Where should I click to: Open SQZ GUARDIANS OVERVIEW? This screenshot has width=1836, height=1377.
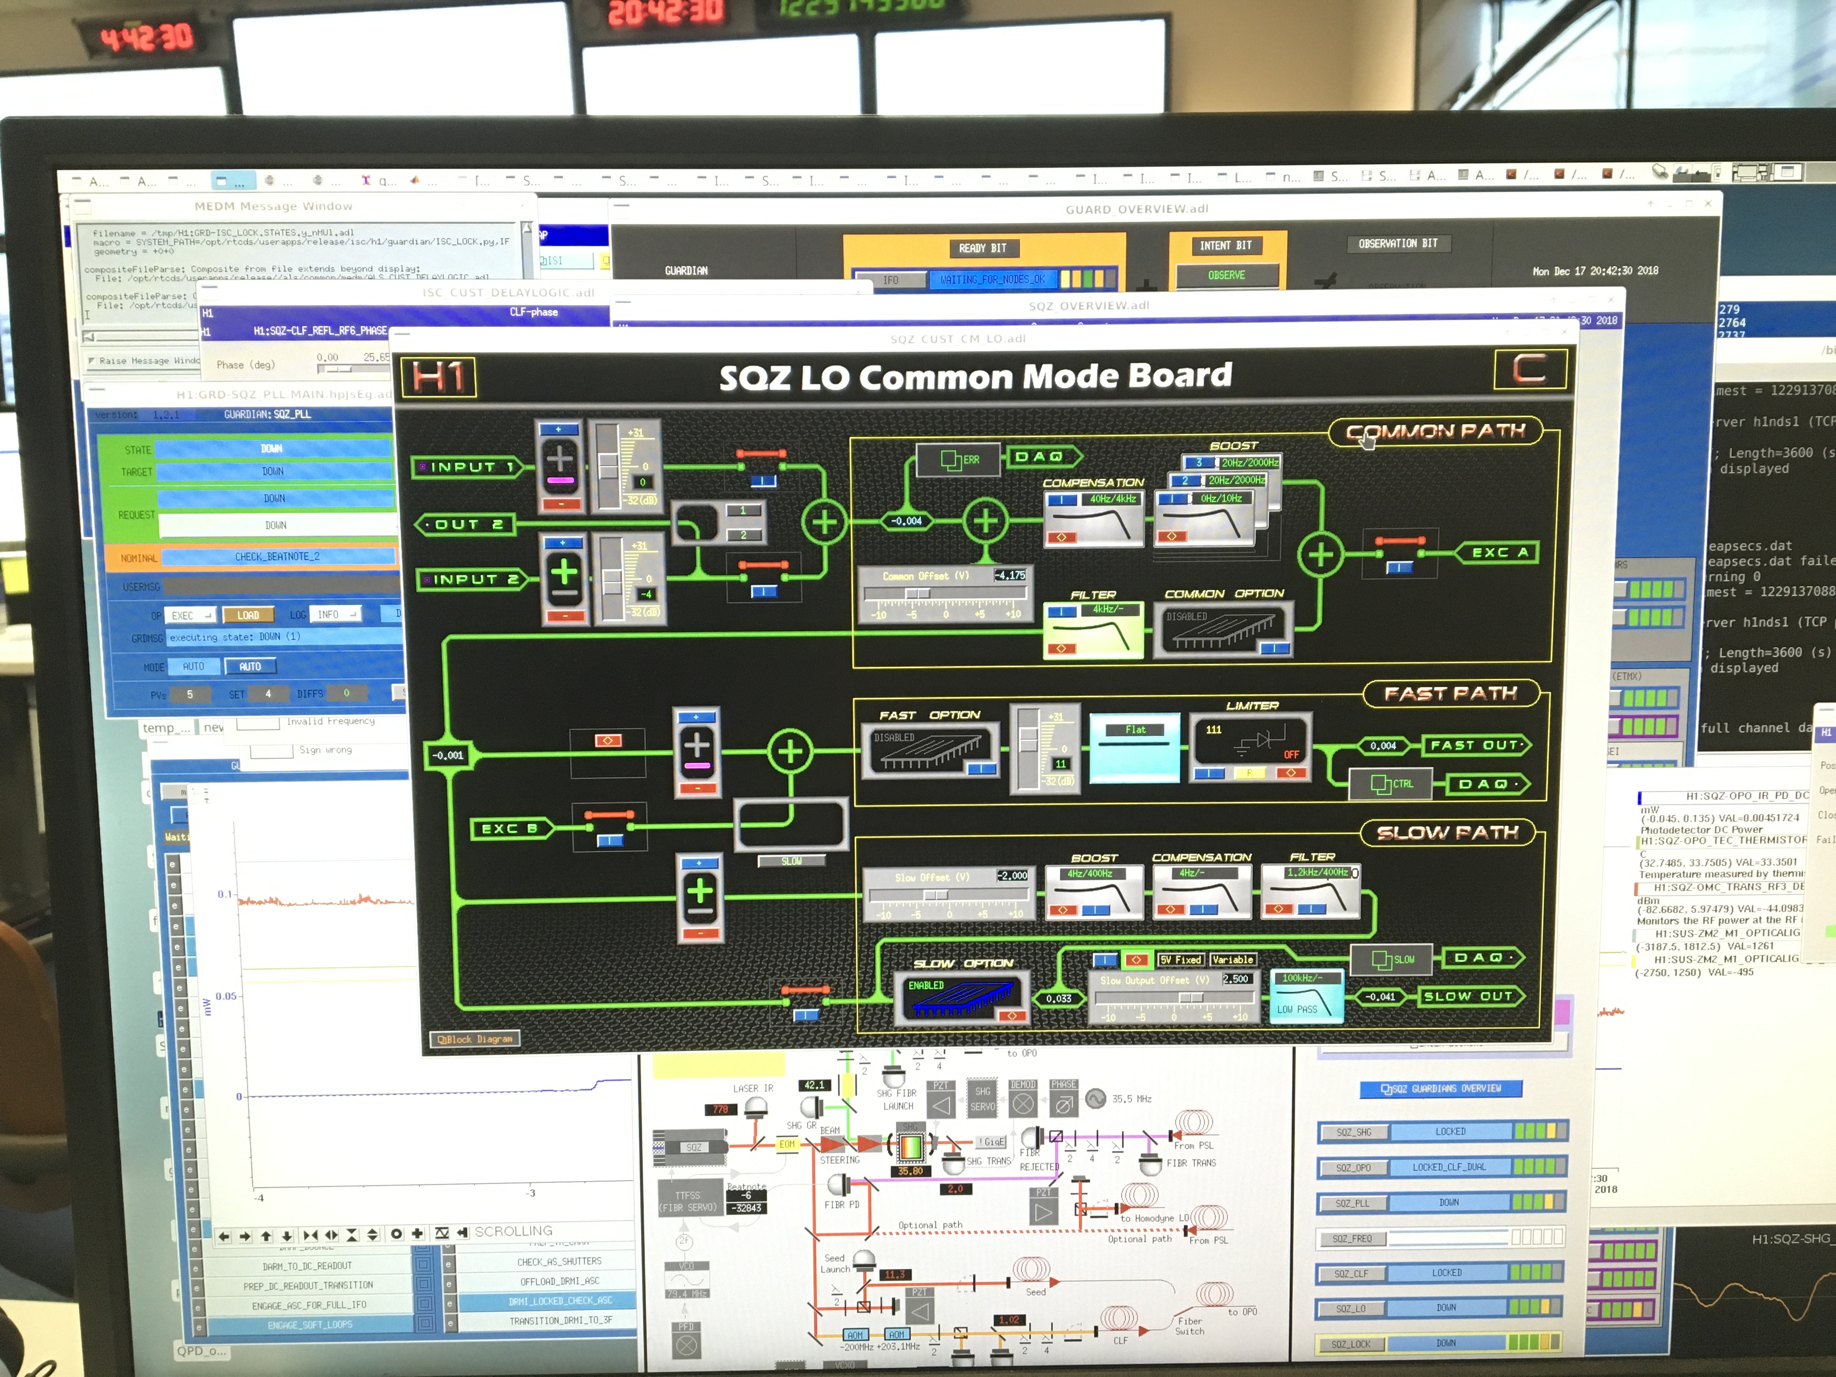pyautogui.click(x=1441, y=1089)
